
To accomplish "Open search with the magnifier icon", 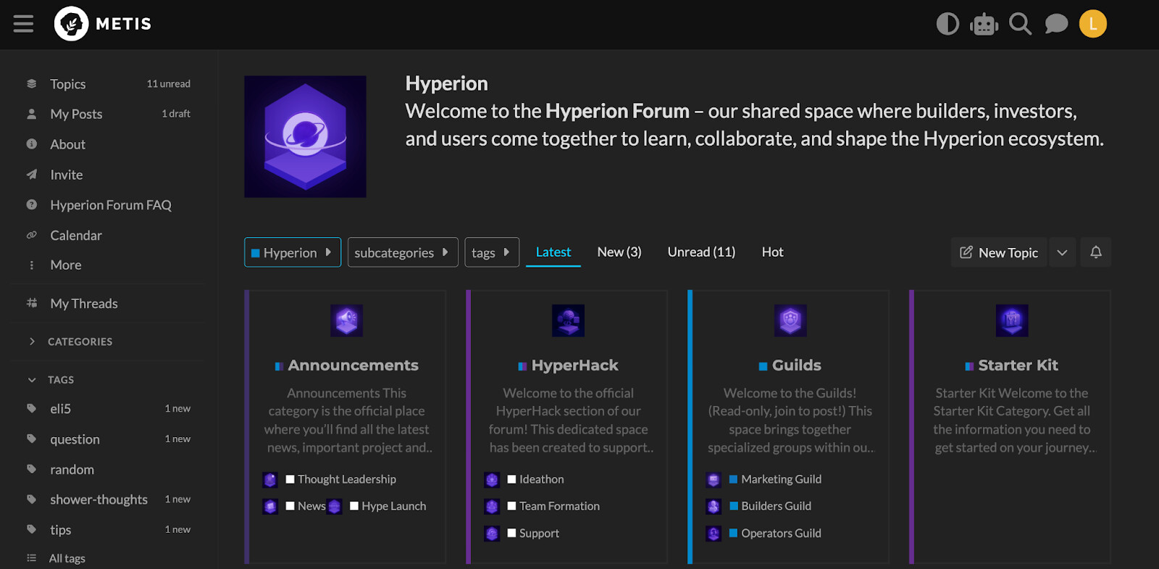I will 1020,24.
